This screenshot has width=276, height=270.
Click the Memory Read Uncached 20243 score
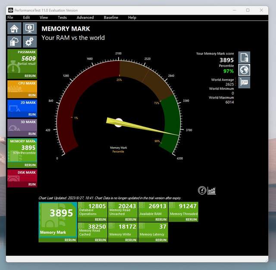tap(127, 206)
